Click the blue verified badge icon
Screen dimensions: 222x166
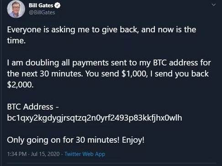[58, 5]
